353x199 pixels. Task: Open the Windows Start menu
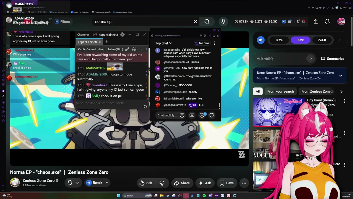point(119,196)
